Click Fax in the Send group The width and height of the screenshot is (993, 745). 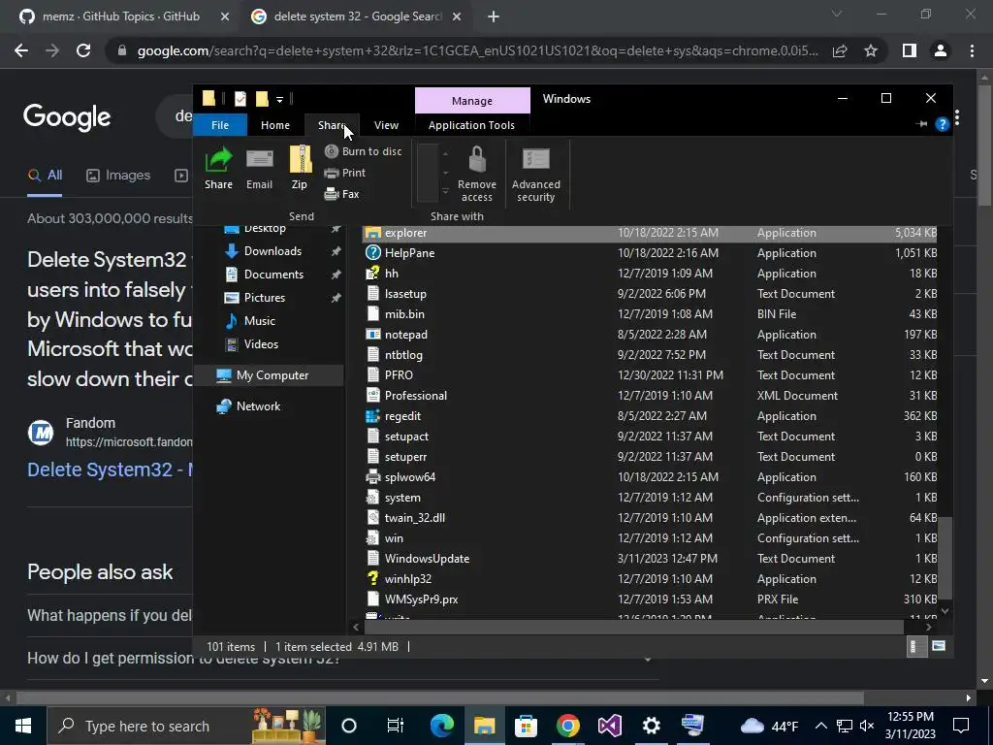pyautogui.click(x=342, y=194)
